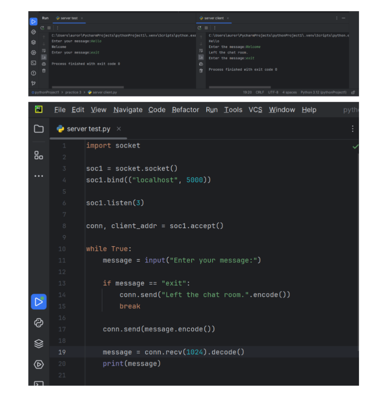
Task: Open the Structure tool window icon
Action: [x=39, y=155]
